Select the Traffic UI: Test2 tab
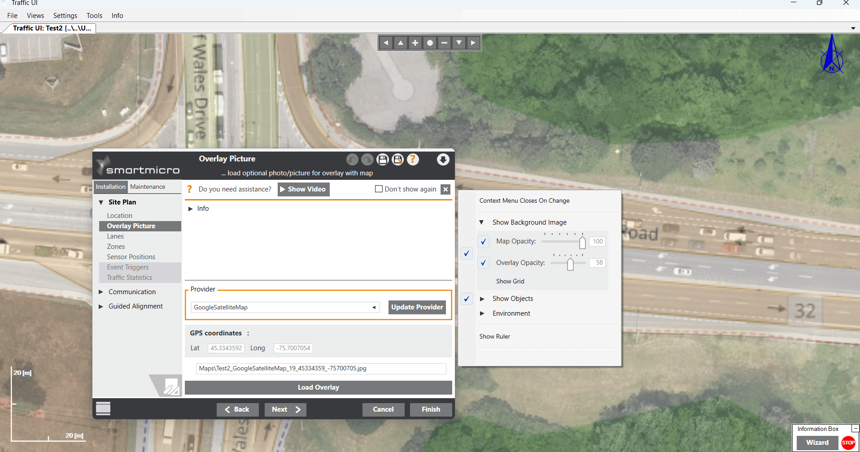 (52, 28)
